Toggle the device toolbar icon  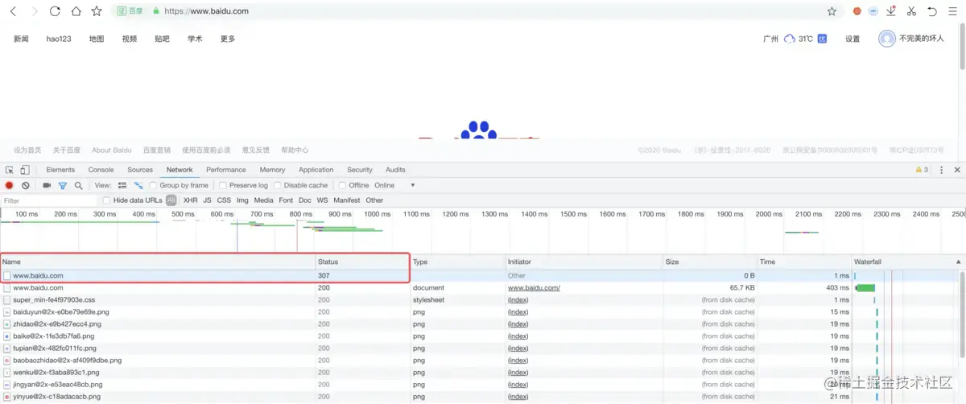pos(25,170)
